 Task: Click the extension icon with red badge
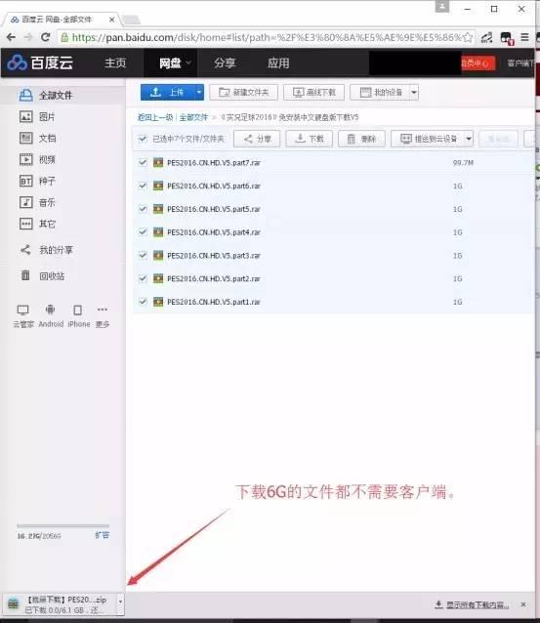coord(506,38)
